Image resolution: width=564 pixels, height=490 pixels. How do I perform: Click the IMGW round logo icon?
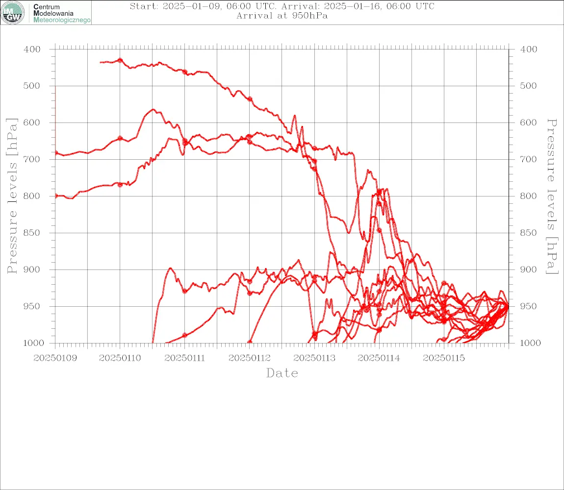click(x=13, y=13)
